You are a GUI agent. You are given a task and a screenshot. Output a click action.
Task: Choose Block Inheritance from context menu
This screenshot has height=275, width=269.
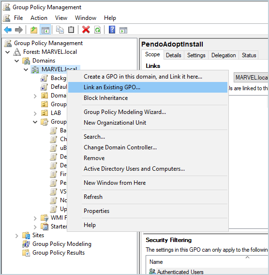click(105, 98)
